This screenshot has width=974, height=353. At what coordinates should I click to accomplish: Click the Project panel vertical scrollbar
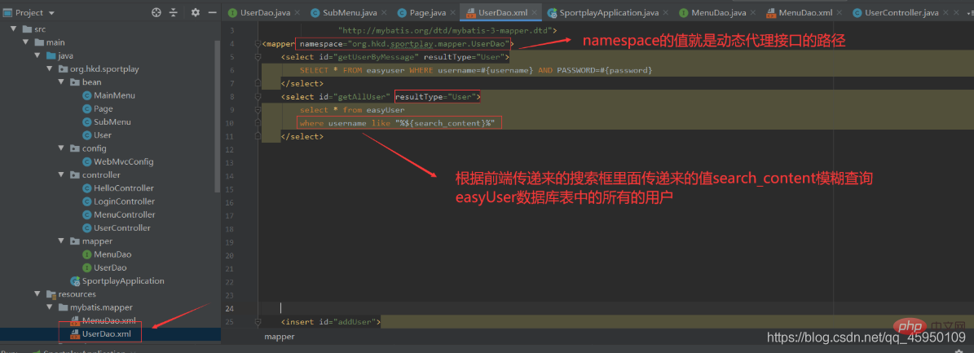tap(217, 115)
